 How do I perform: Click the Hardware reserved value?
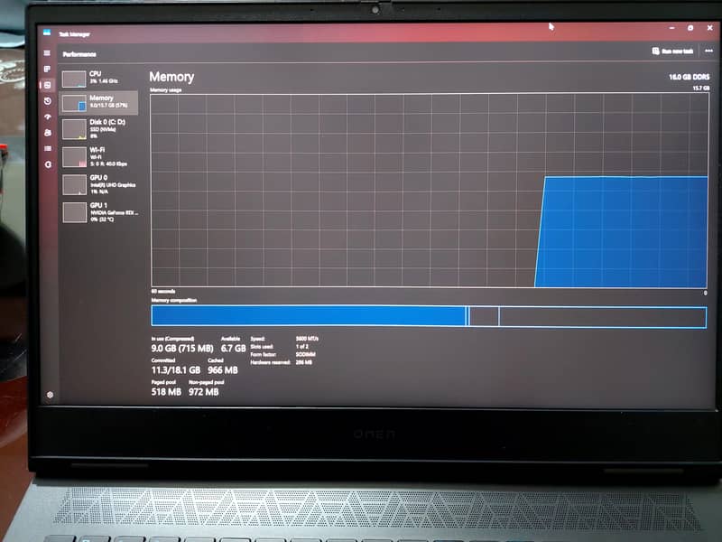click(x=304, y=362)
